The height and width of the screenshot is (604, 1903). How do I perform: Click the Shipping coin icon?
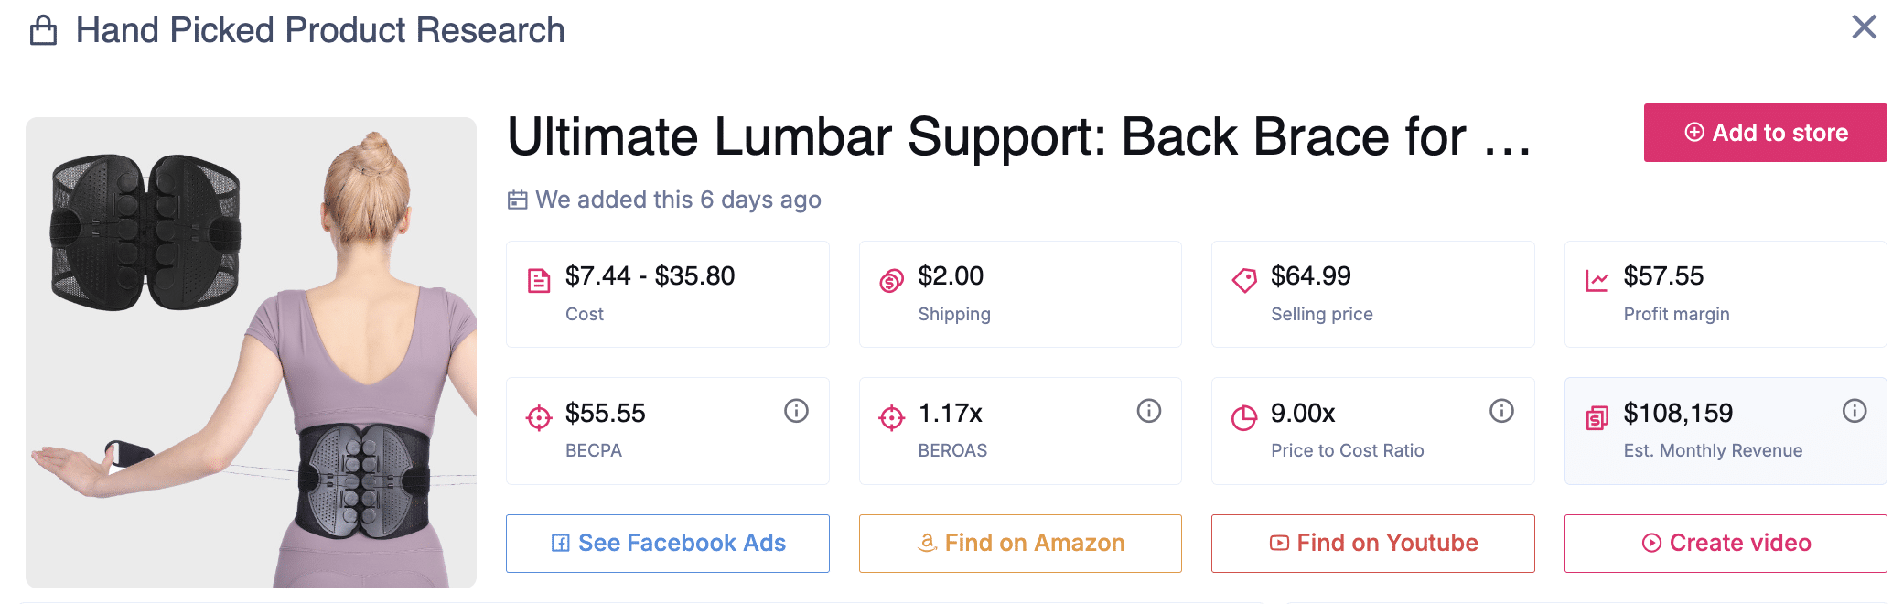tap(891, 281)
